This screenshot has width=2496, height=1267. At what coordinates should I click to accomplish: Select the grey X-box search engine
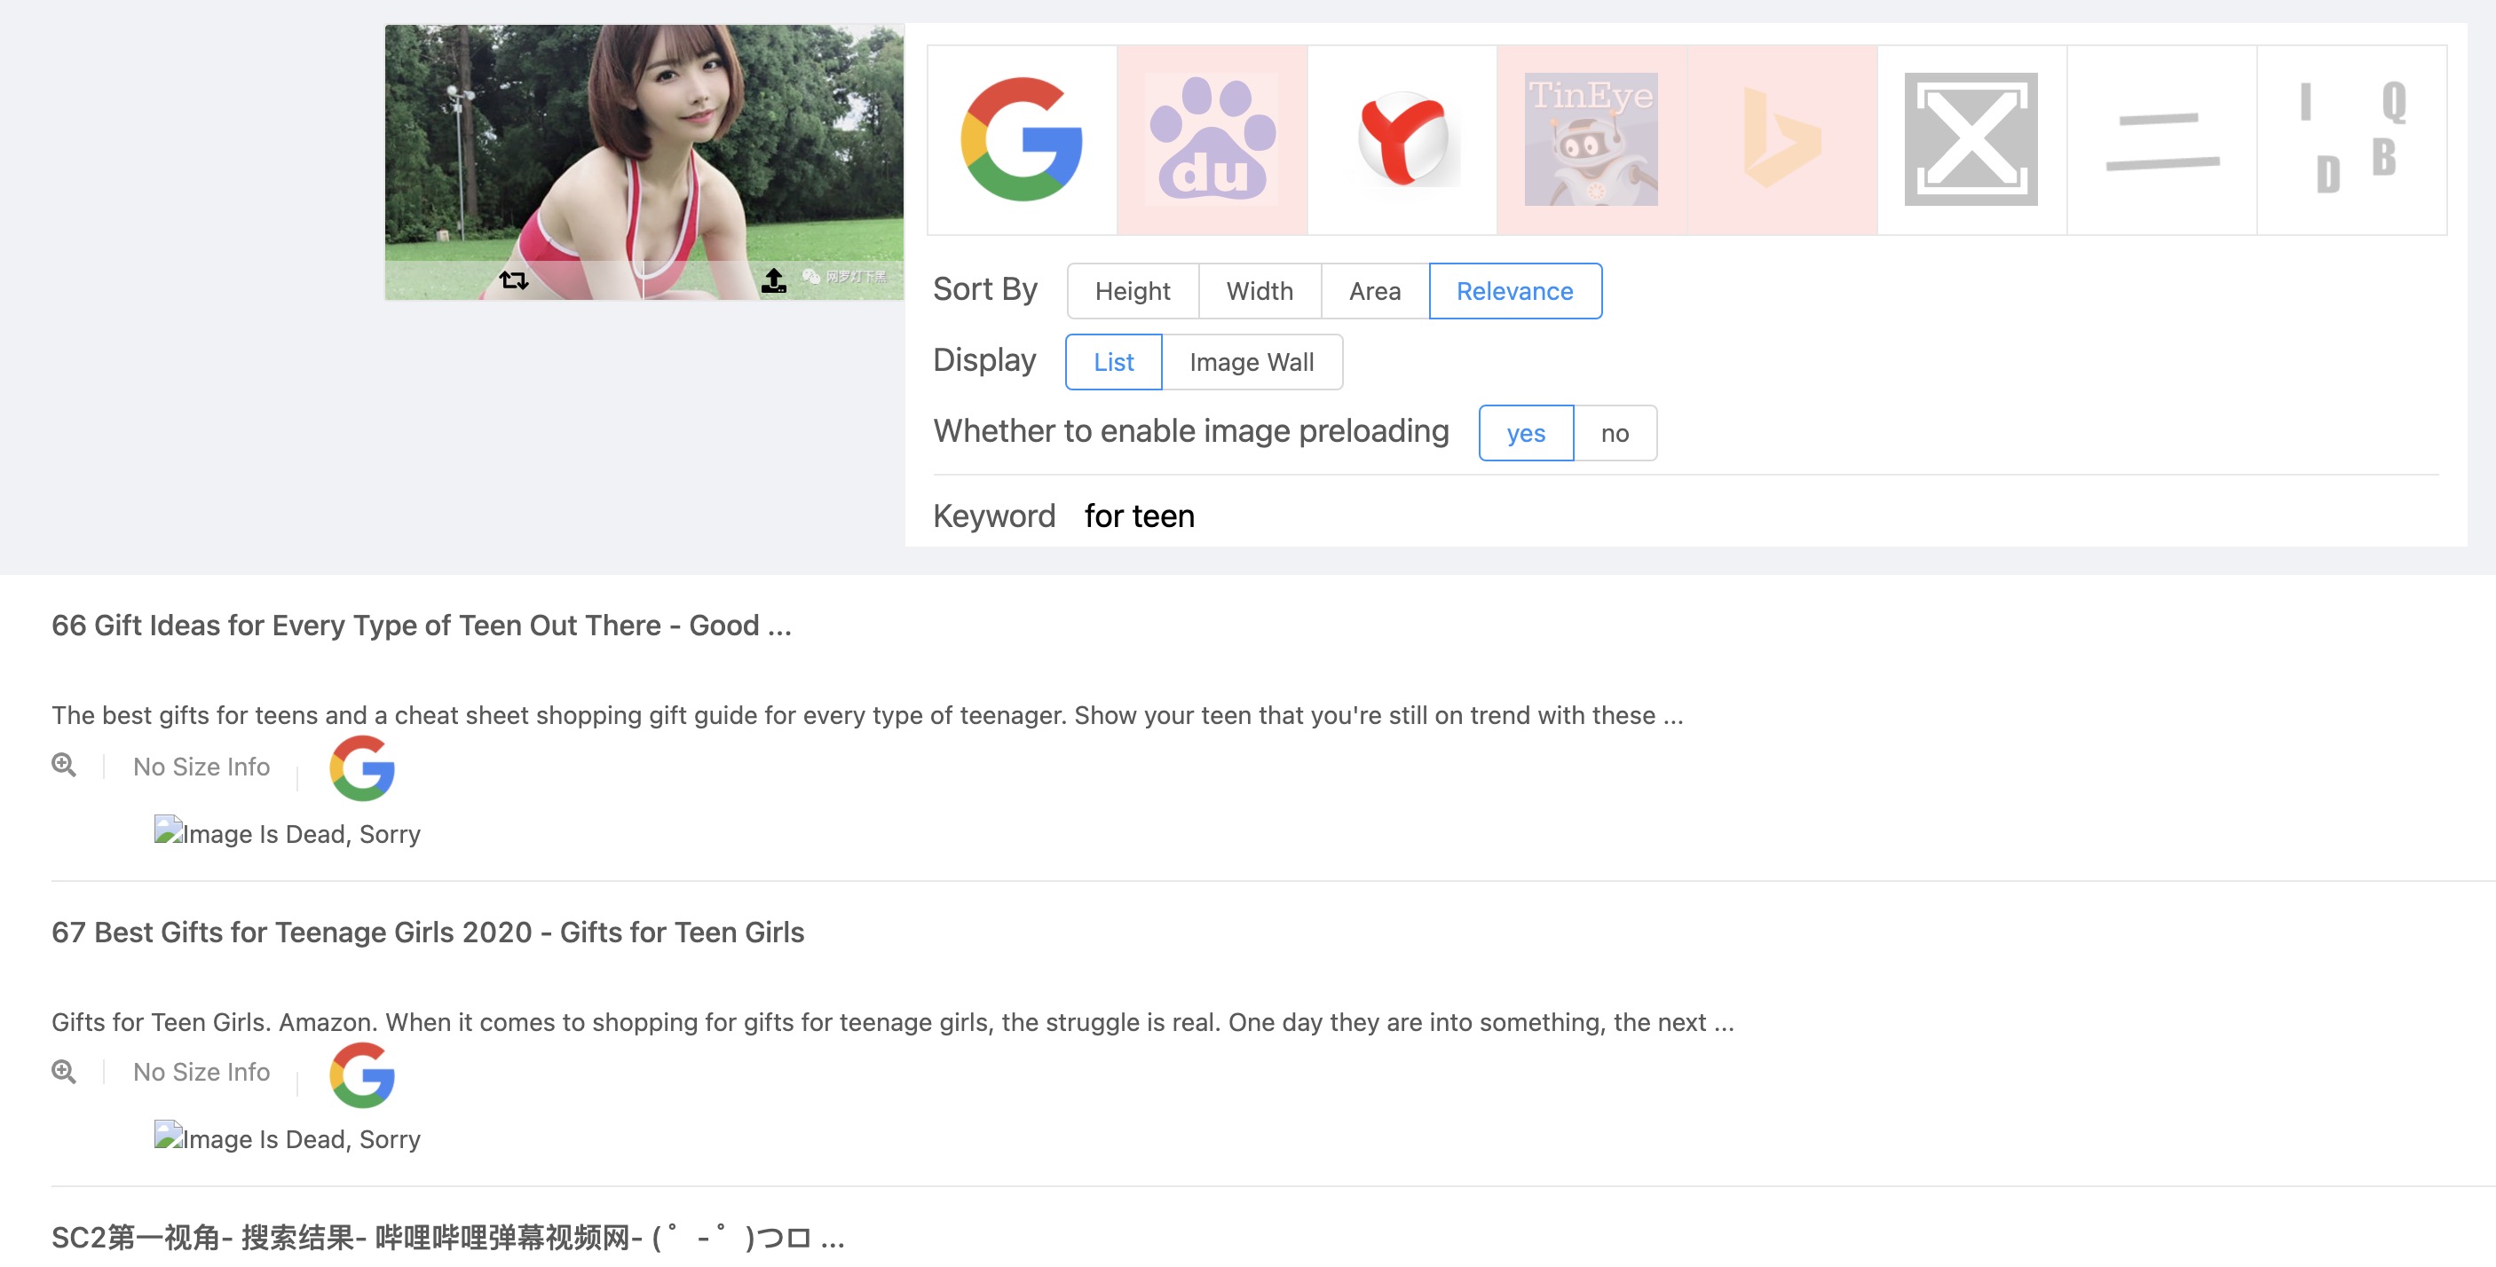coord(1971,139)
